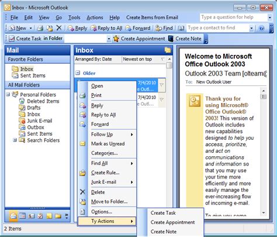Click the Notes navigation pane icon

[49, 216]
